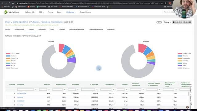The width and height of the screenshot is (197, 111).
Task: Toggle Mottomo in the Выручка chart legend
Action: tap(183, 56)
